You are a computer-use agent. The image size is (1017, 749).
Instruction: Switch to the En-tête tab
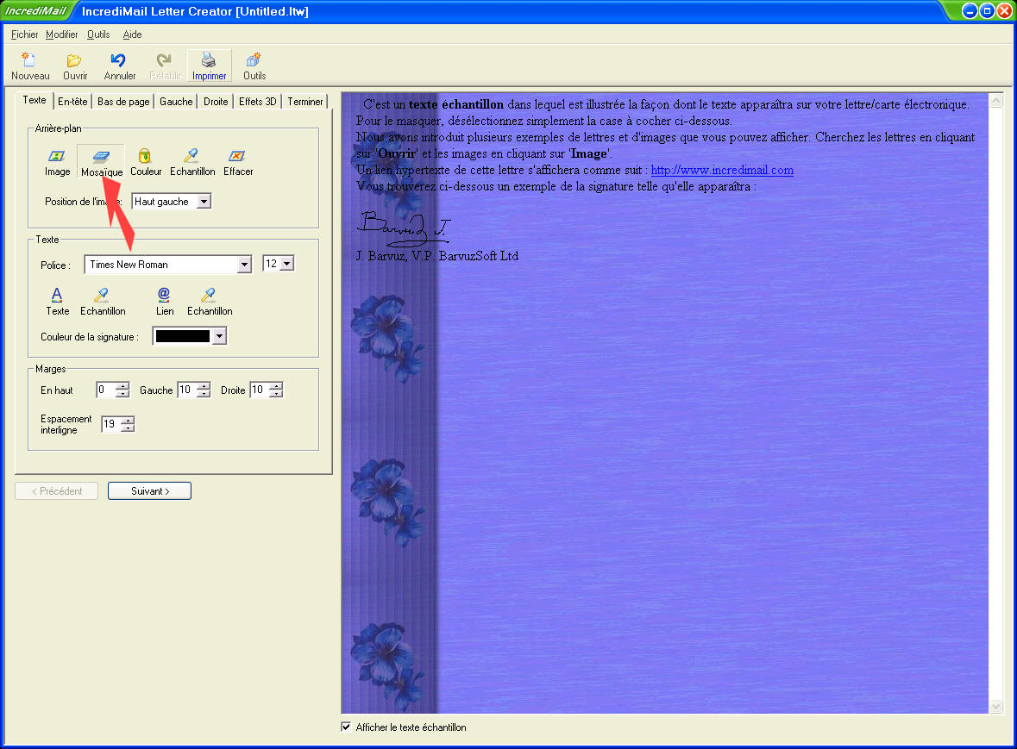[x=72, y=102]
